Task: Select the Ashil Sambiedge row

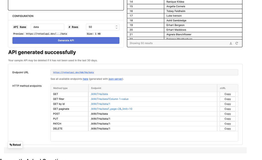Action: click(185, 20)
